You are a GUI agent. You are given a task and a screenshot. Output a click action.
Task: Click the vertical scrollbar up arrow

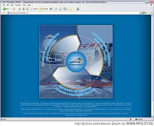152,16
